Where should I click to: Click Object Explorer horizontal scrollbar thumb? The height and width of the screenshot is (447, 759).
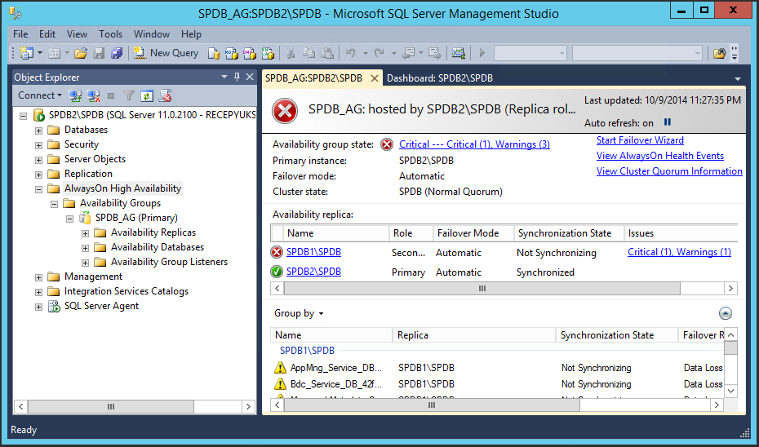111,407
